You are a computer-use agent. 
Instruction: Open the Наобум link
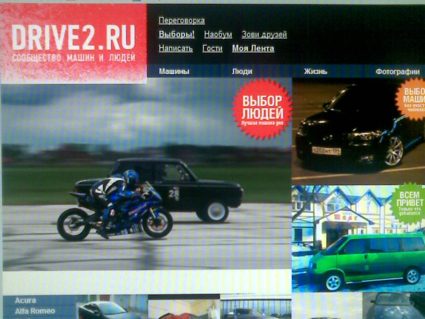pos(218,35)
